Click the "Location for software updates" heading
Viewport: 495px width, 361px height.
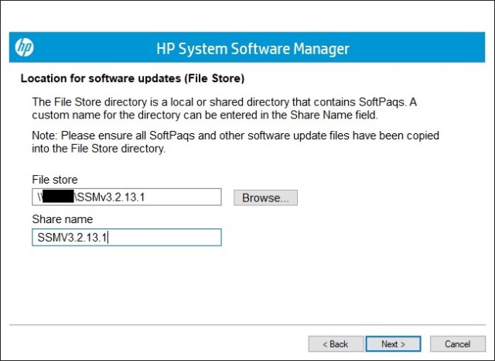point(132,78)
